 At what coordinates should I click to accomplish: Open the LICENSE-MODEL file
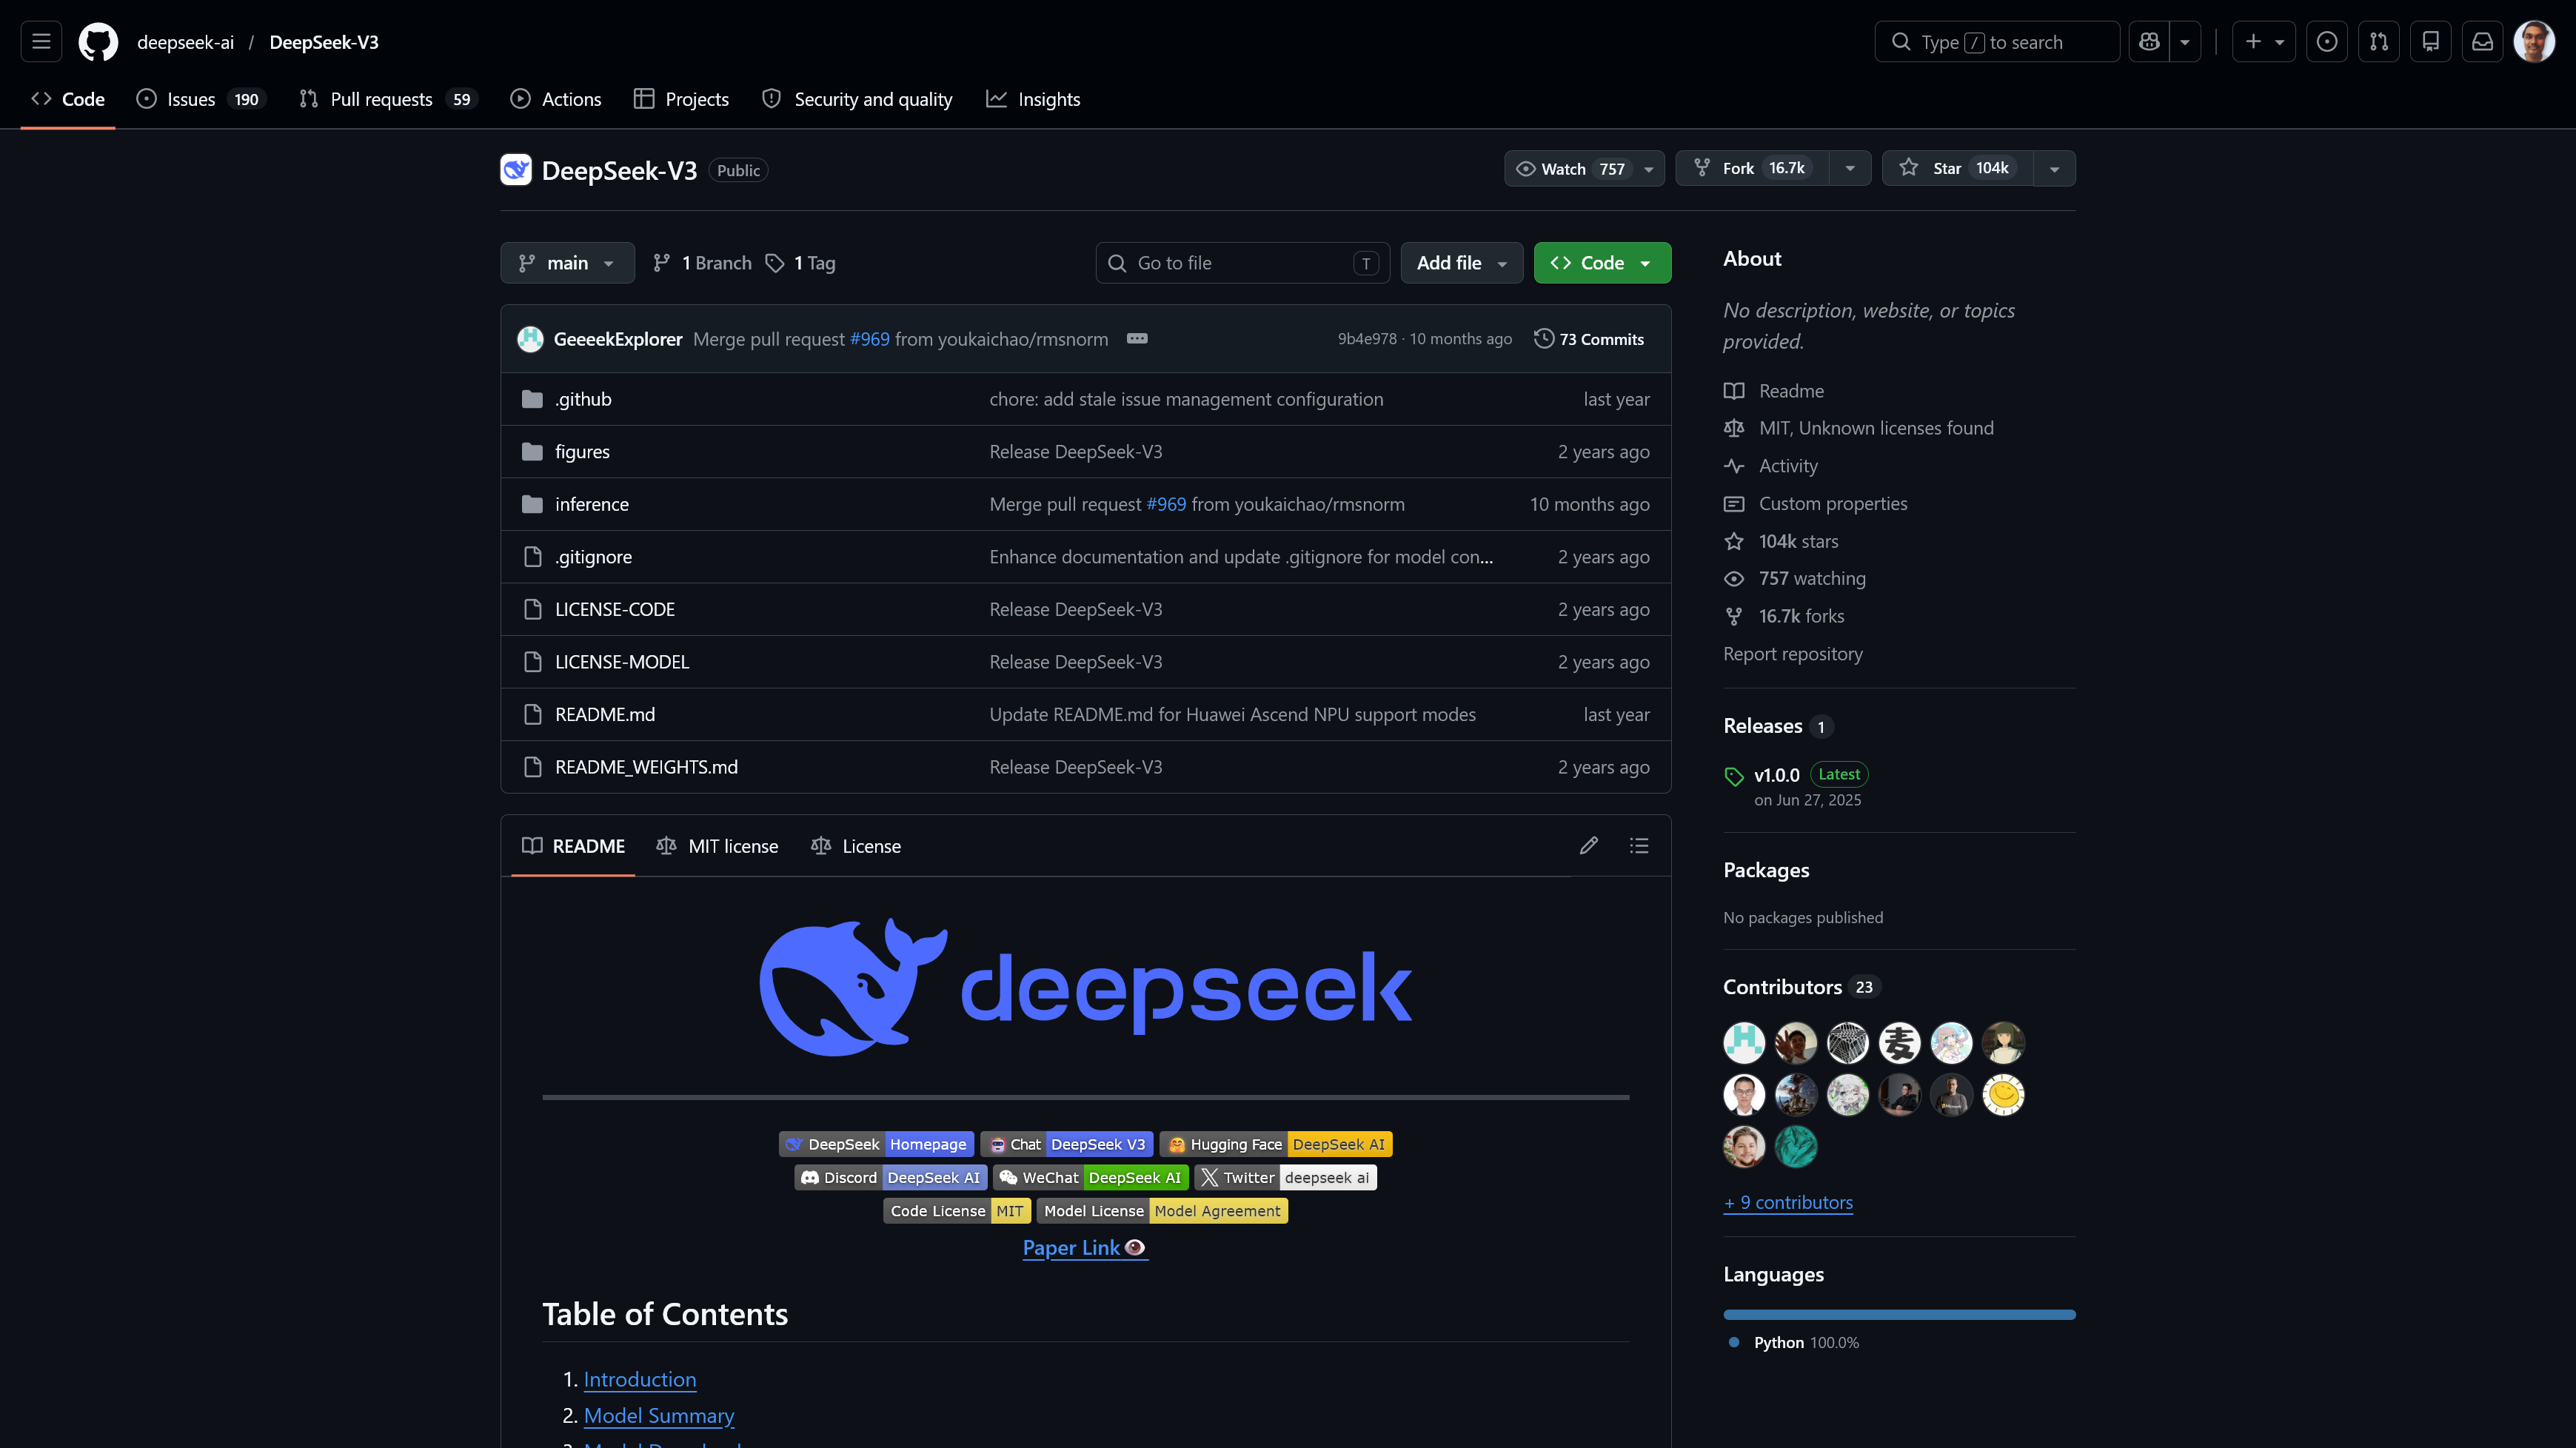(622, 662)
